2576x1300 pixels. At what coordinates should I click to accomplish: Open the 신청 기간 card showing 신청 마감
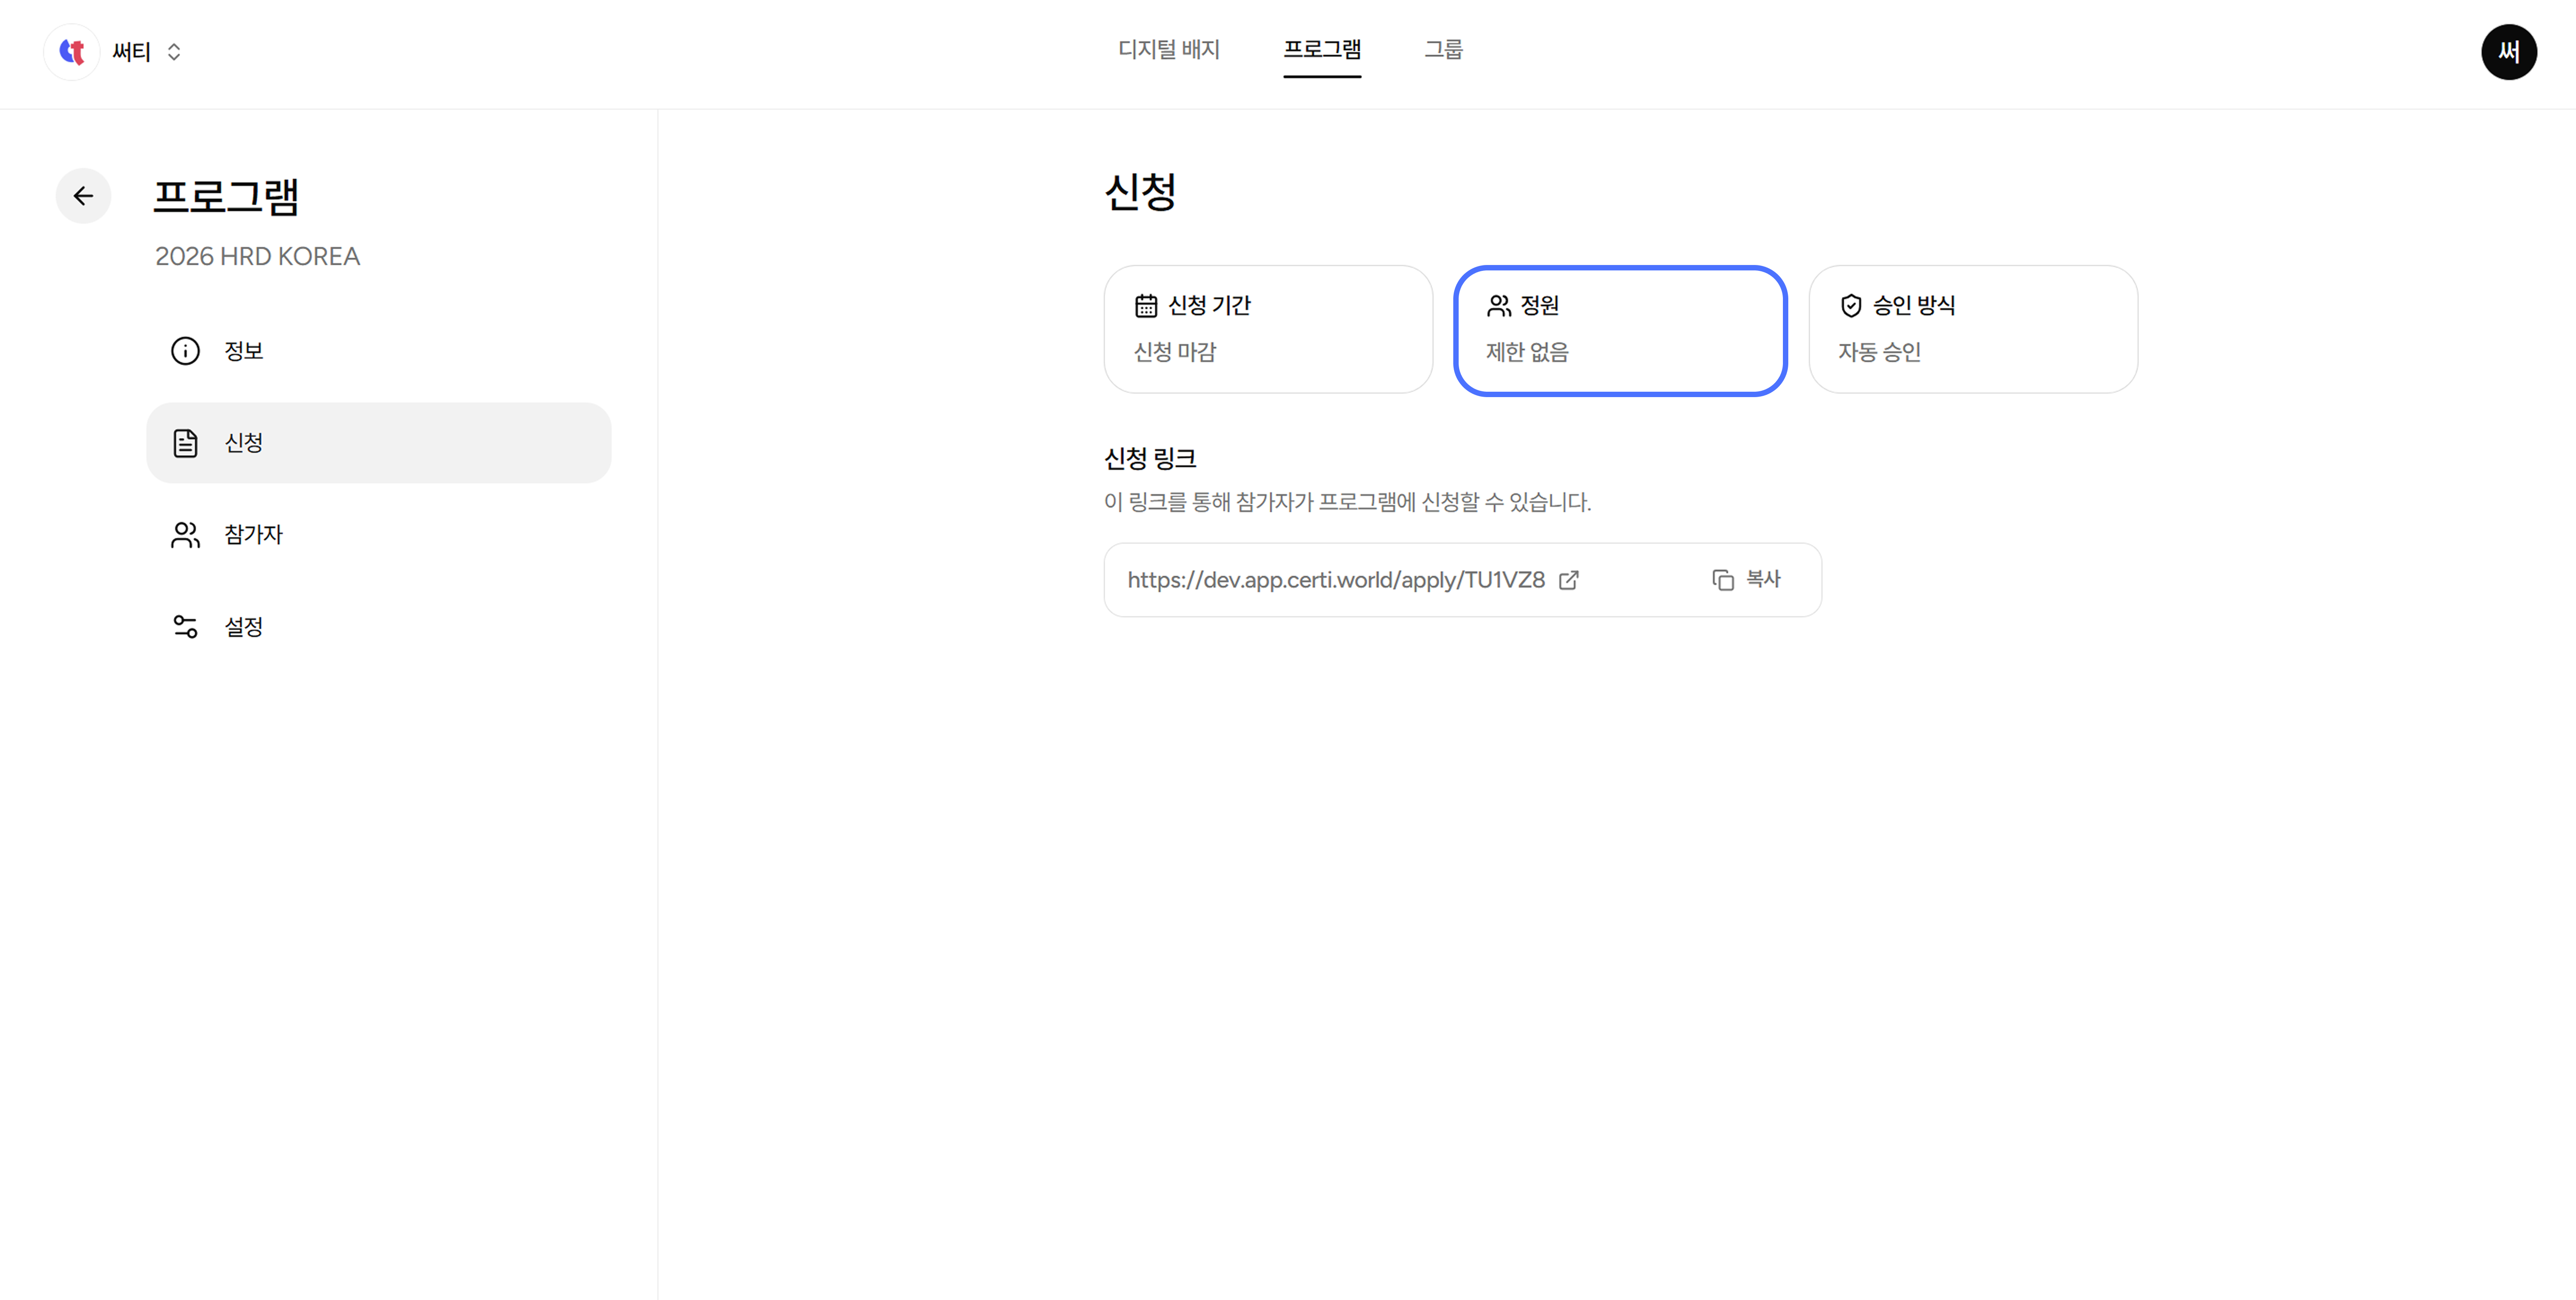pos(1268,329)
